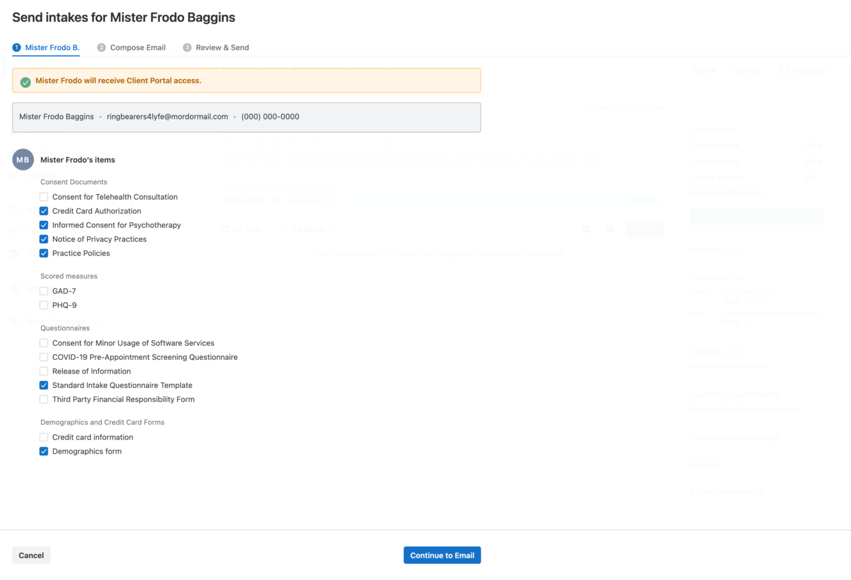
Task: Enable the Release of Information questionnaire
Action: click(44, 371)
